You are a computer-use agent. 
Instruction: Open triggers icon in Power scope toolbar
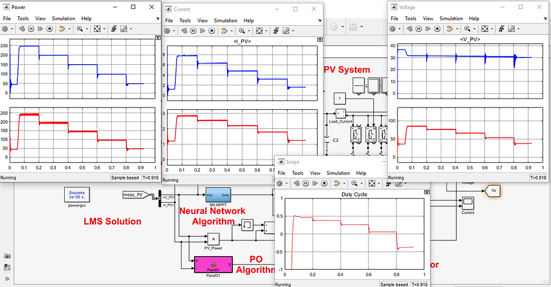(114, 29)
